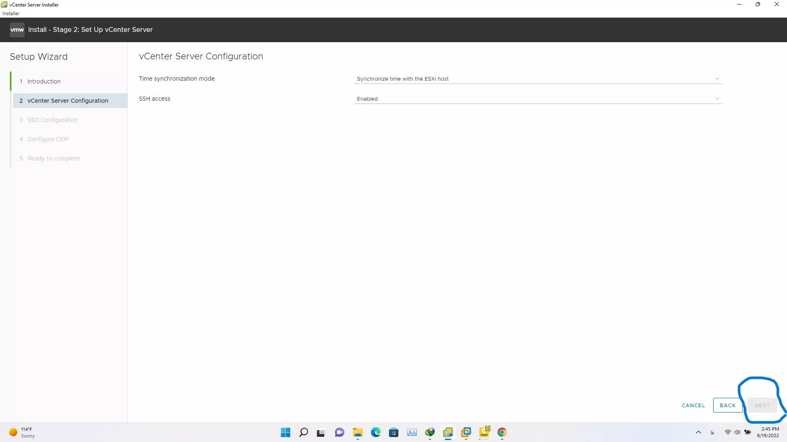Click the CANCEL button

pyautogui.click(x=693, y=405)
